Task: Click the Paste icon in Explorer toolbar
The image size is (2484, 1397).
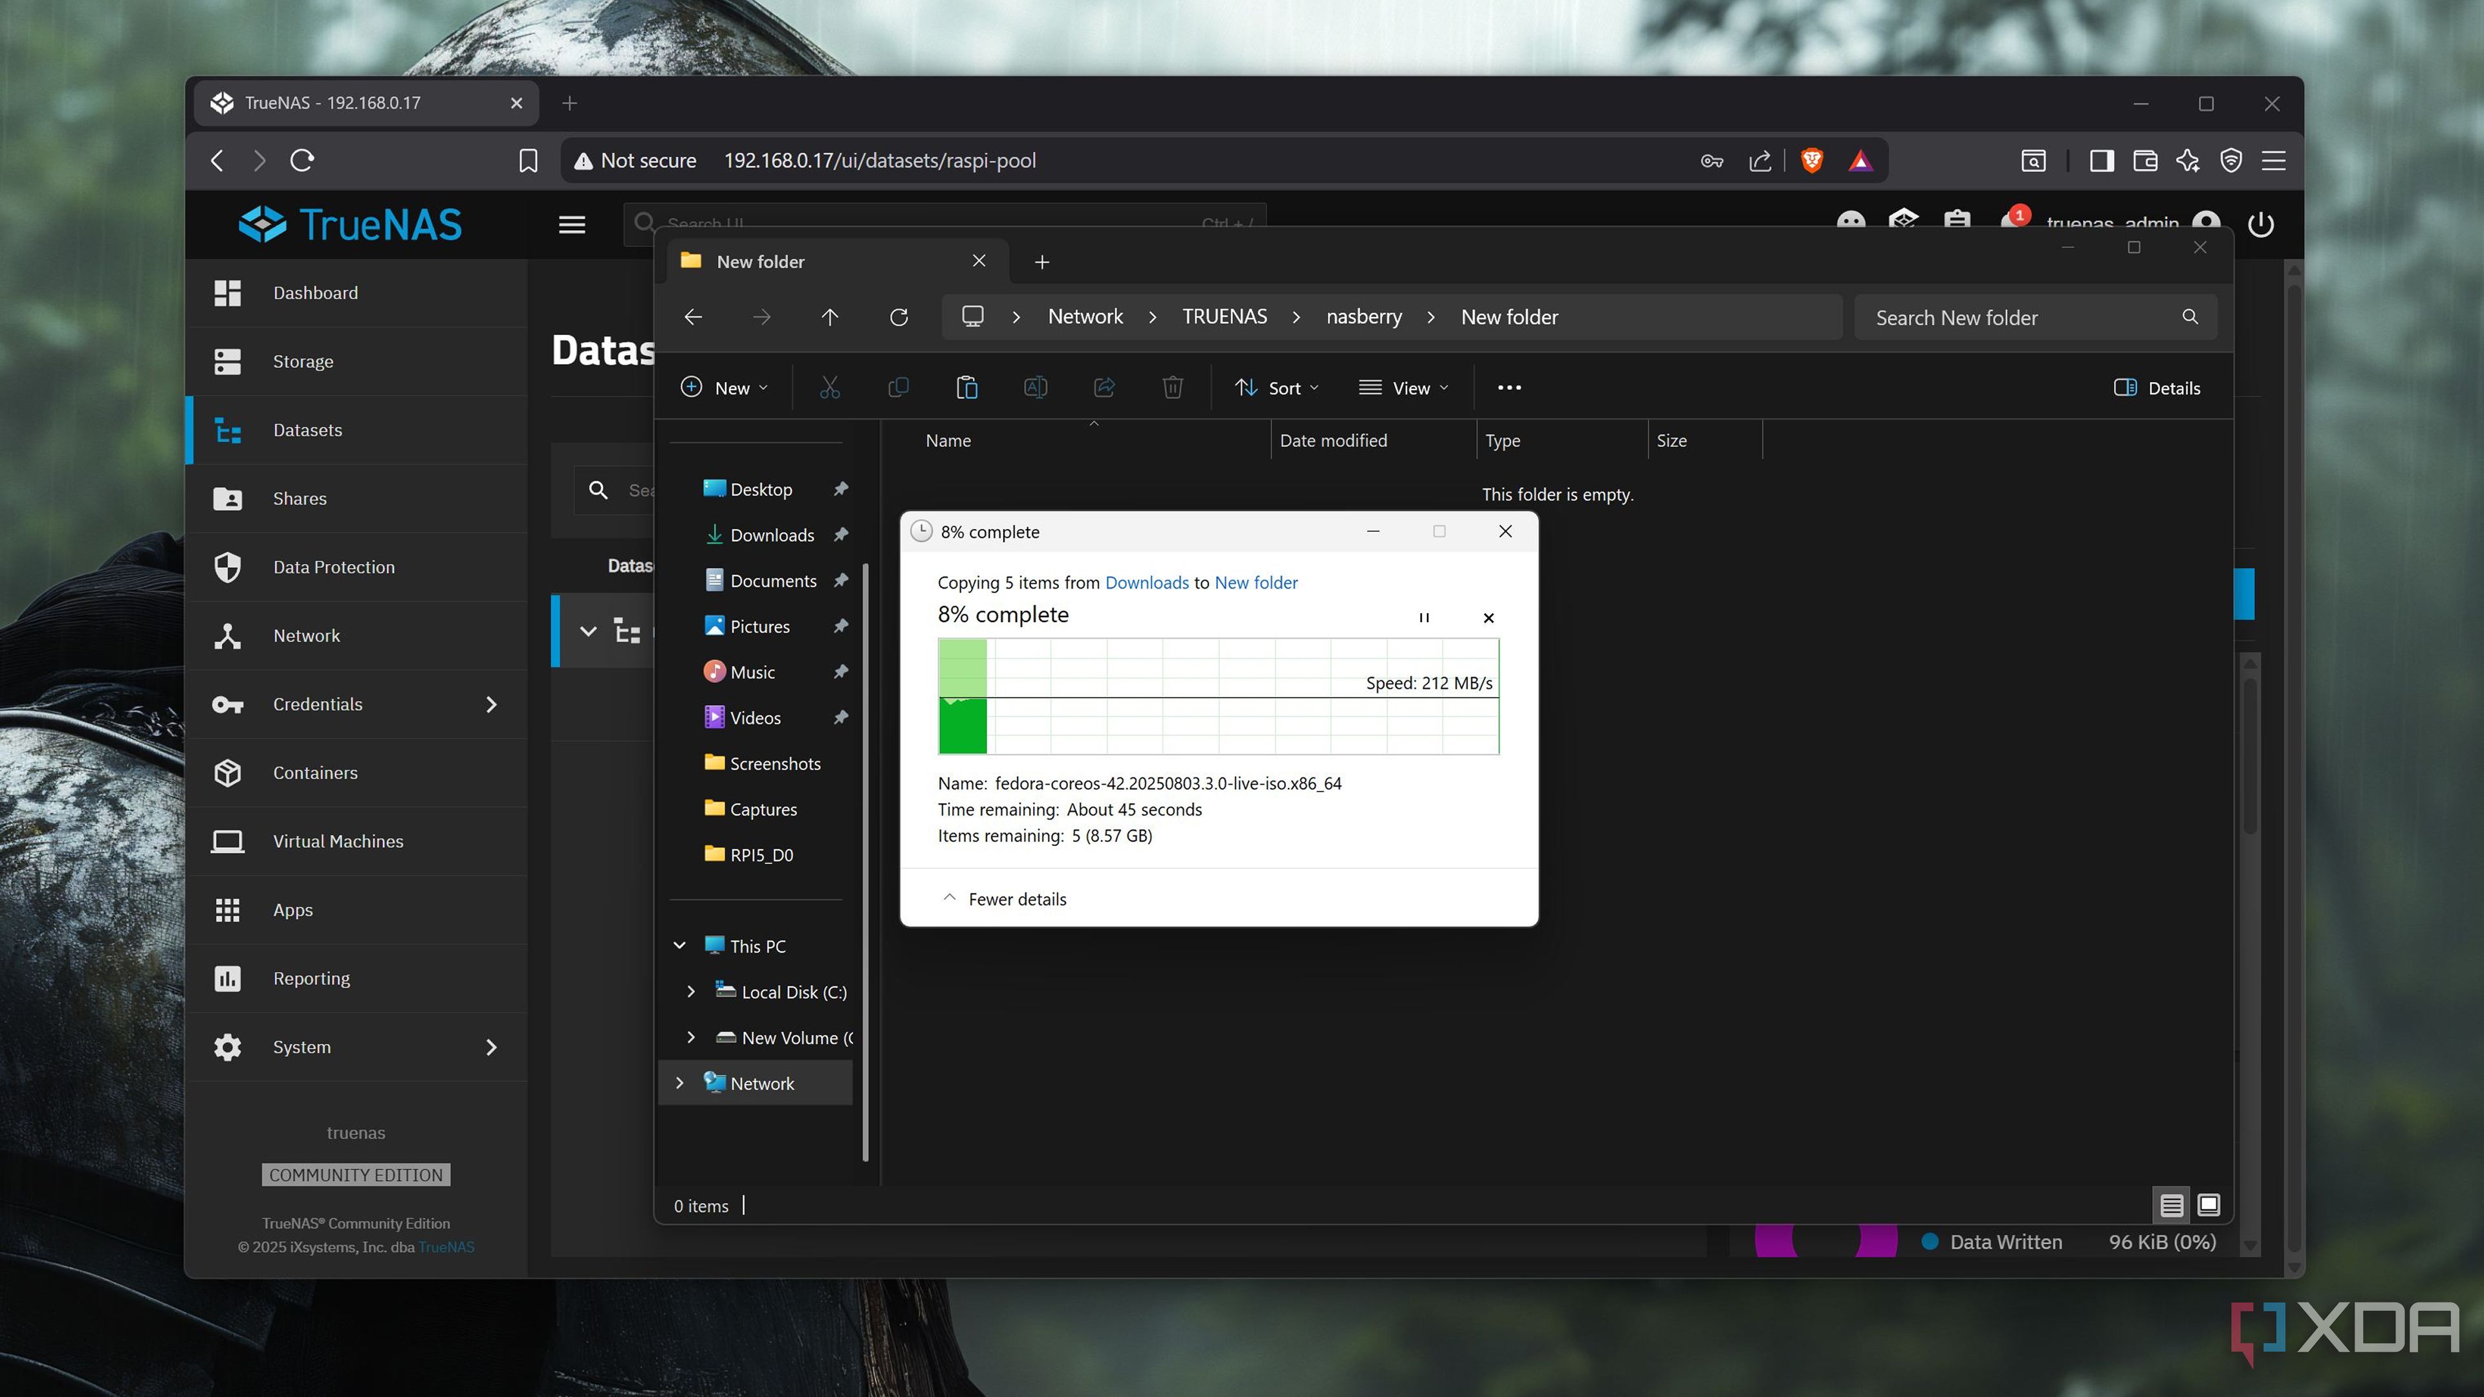Action: [966, 387]
